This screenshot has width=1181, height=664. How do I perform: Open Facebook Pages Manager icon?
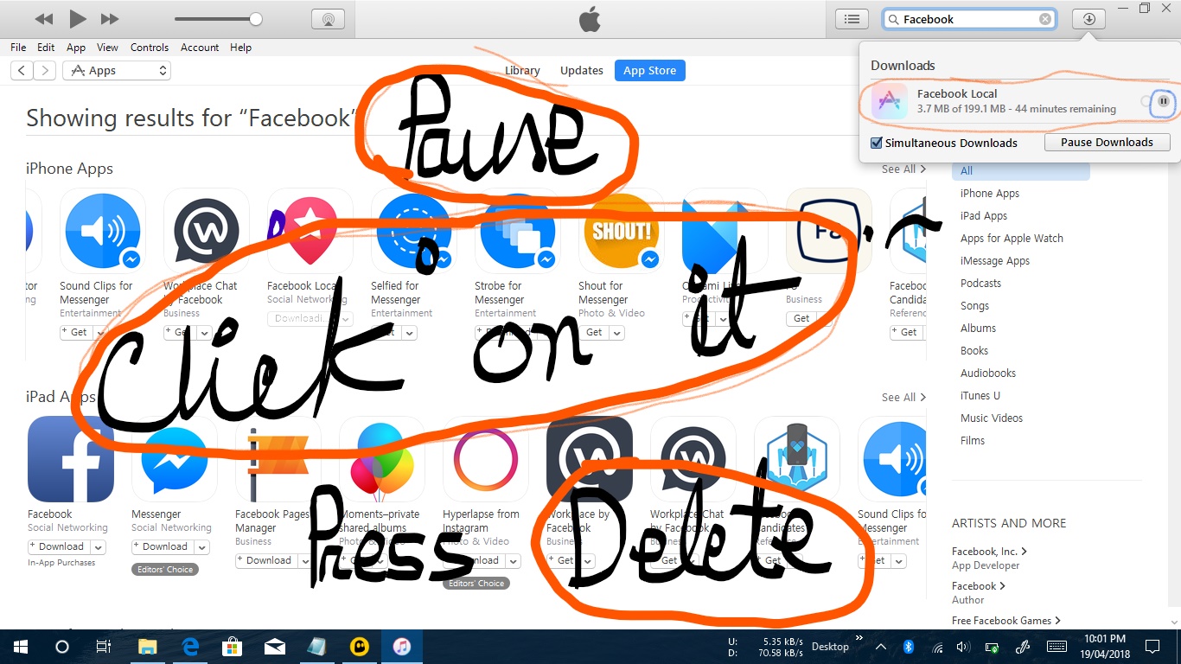[278, 459]
